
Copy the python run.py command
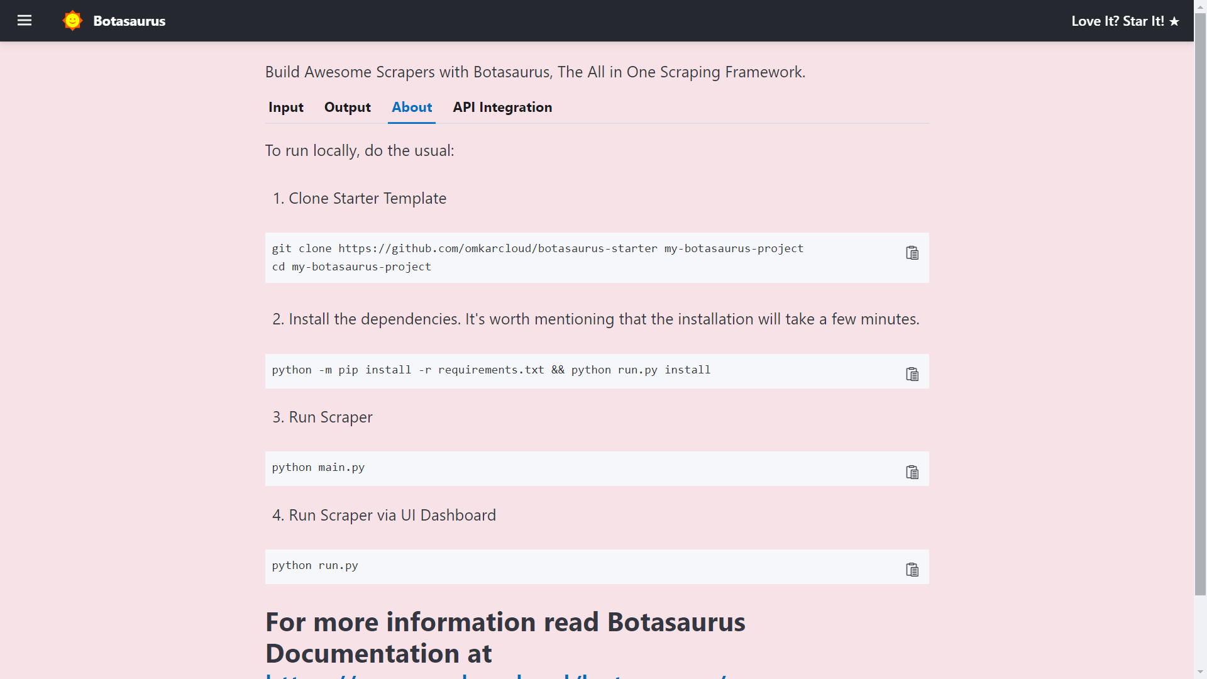912,570
